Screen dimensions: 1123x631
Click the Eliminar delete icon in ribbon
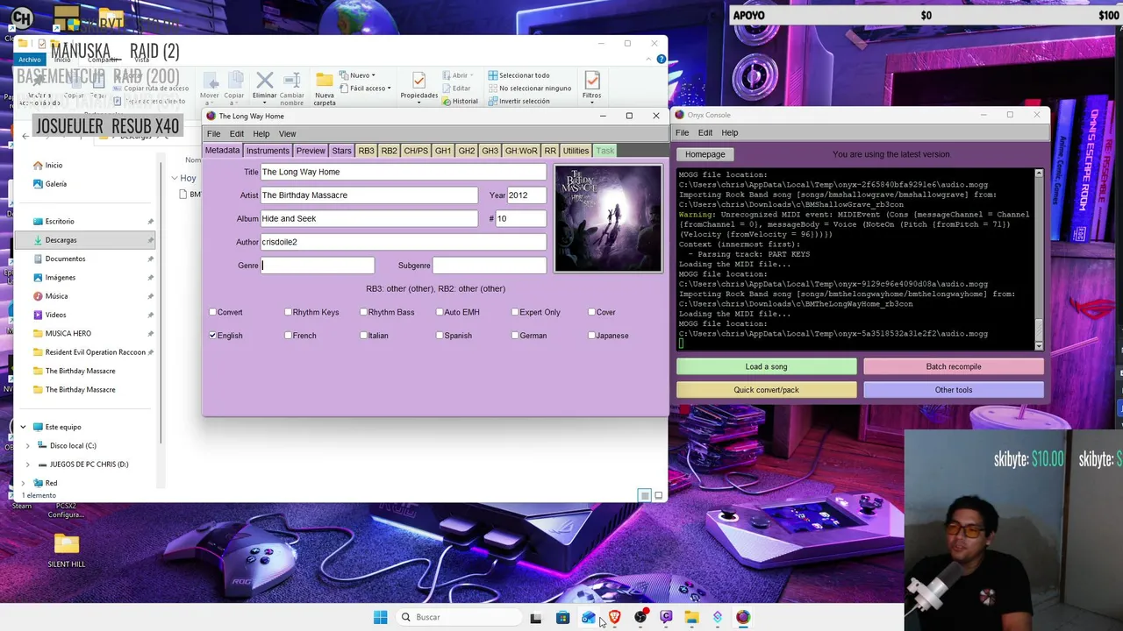(264, 81)
